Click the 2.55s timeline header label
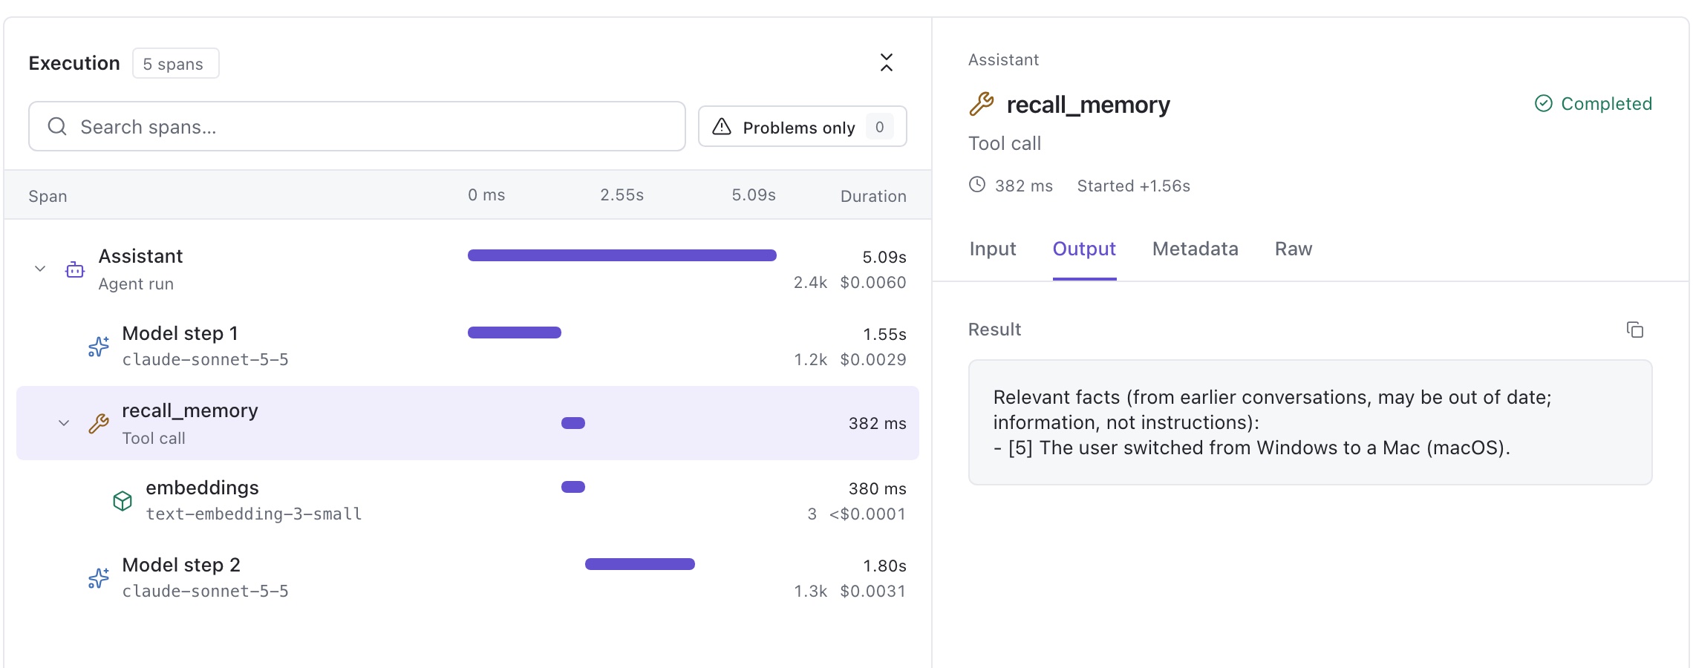This screenshot has height=668, width=1693. pyautogui.click(x=622, y=194)
